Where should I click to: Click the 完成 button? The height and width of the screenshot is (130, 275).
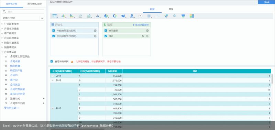[x=266, y=2]
